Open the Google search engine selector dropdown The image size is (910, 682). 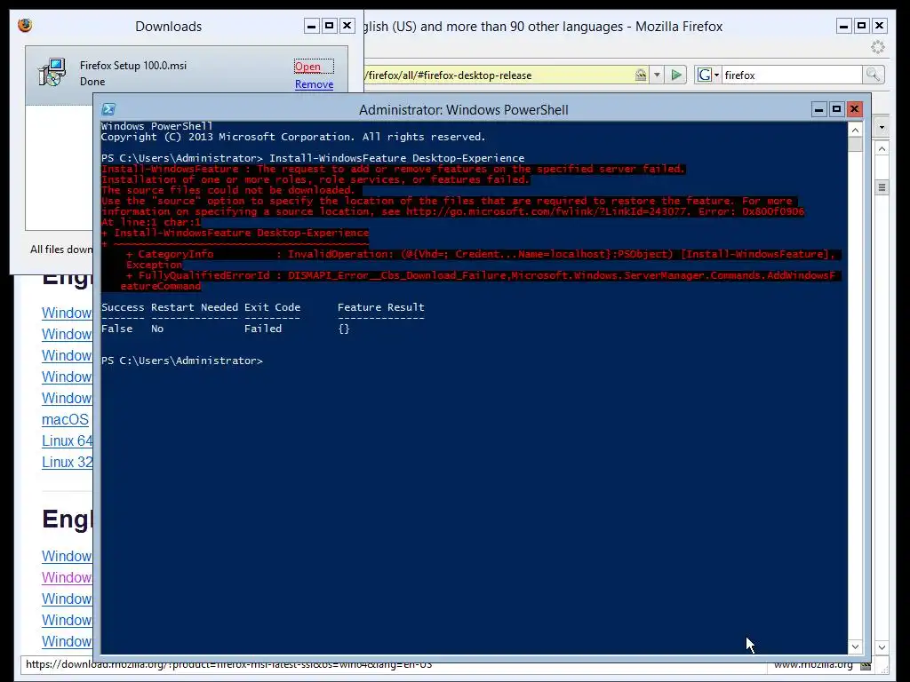click(x=708, y=75)
